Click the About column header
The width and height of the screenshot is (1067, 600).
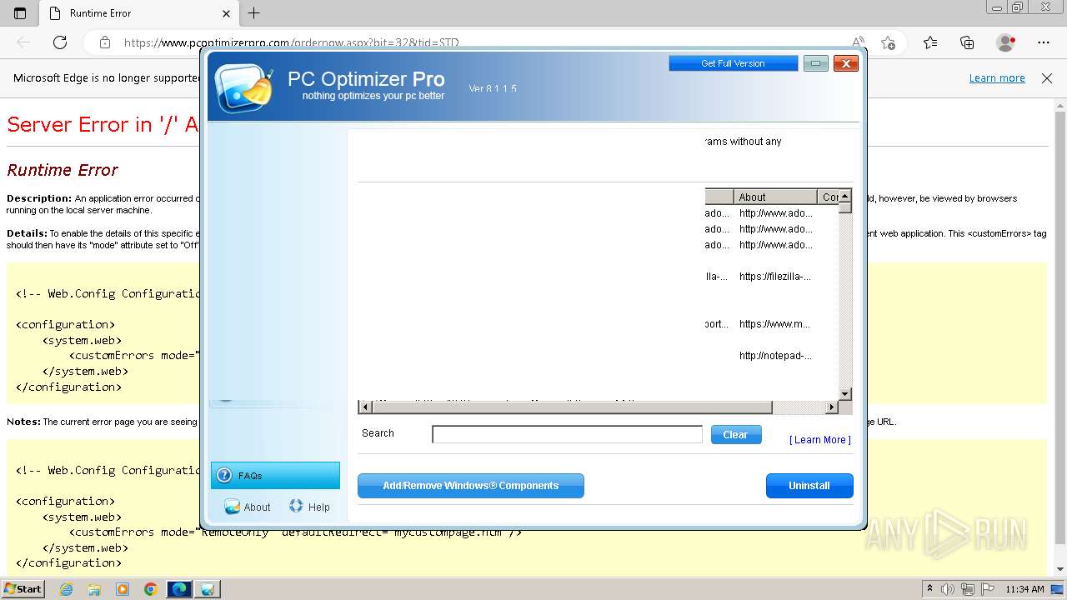coord(775,197)
